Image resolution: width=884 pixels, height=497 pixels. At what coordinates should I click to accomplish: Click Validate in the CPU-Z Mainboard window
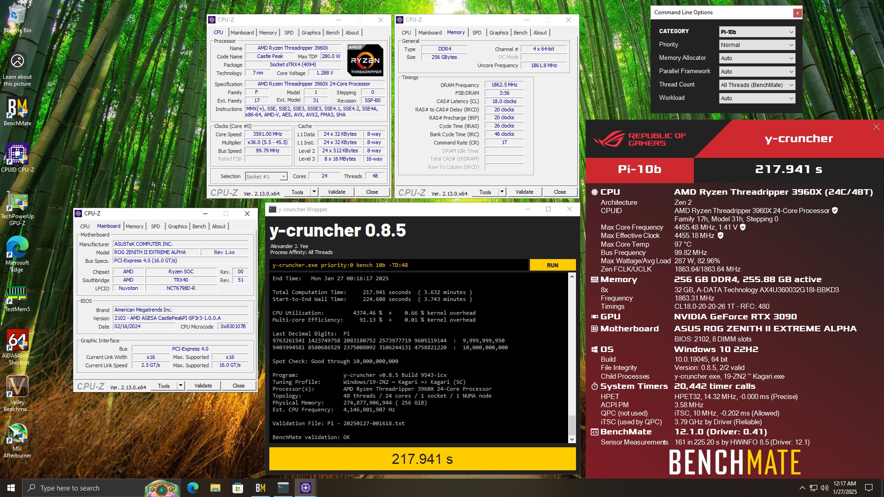(x=203, y=386)
